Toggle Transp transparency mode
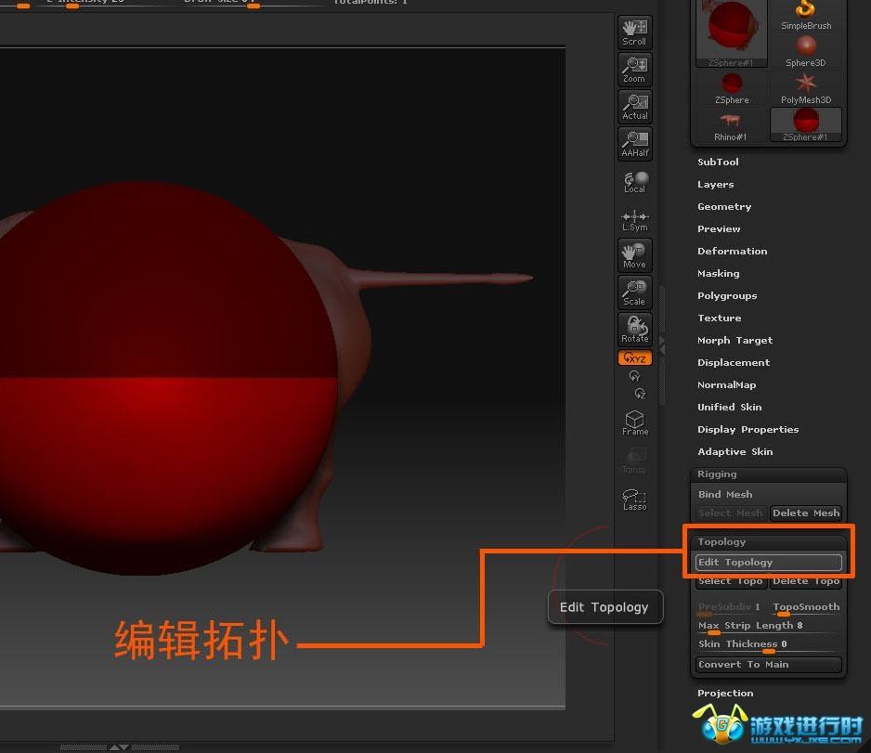Image resolution: width=871 pixels, height=753 pixels. pos(635,461)
